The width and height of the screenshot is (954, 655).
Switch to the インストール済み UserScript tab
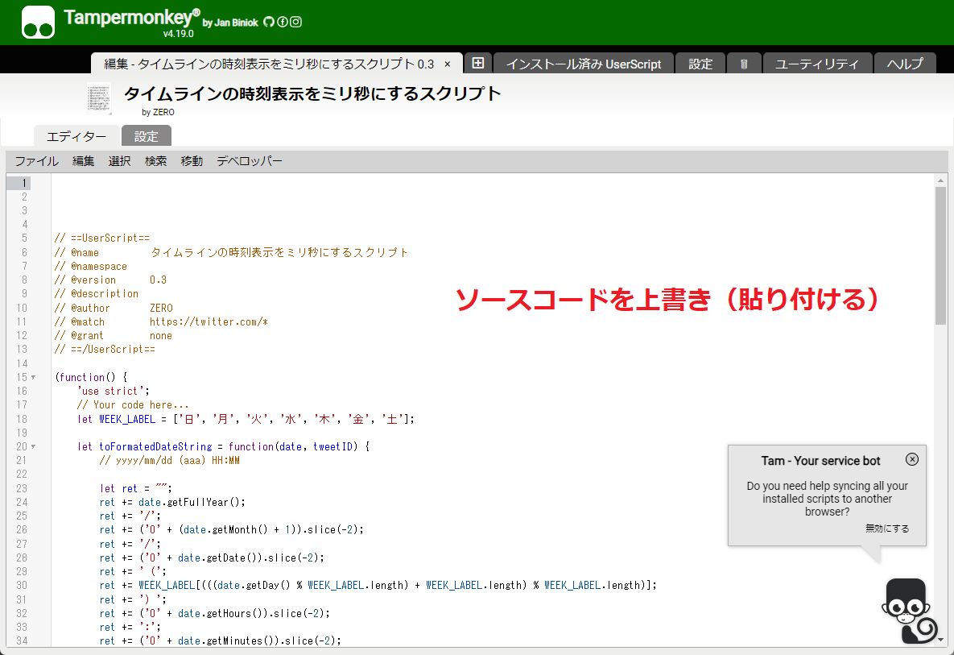584,62
